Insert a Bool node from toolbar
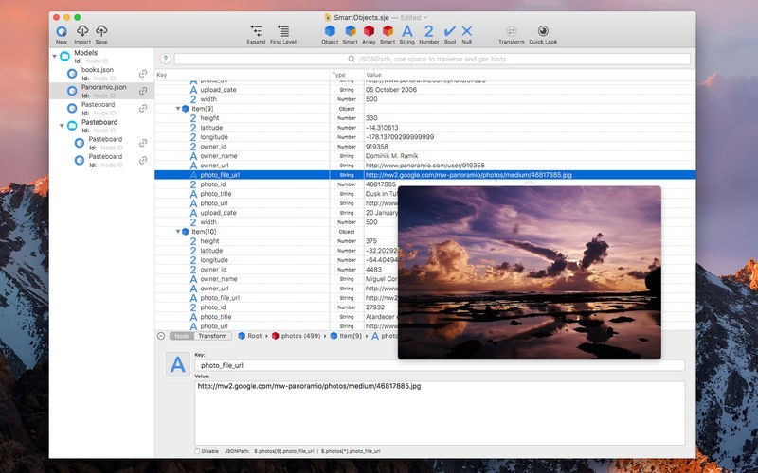Viewport: 758px width, 473px height. 449,34
